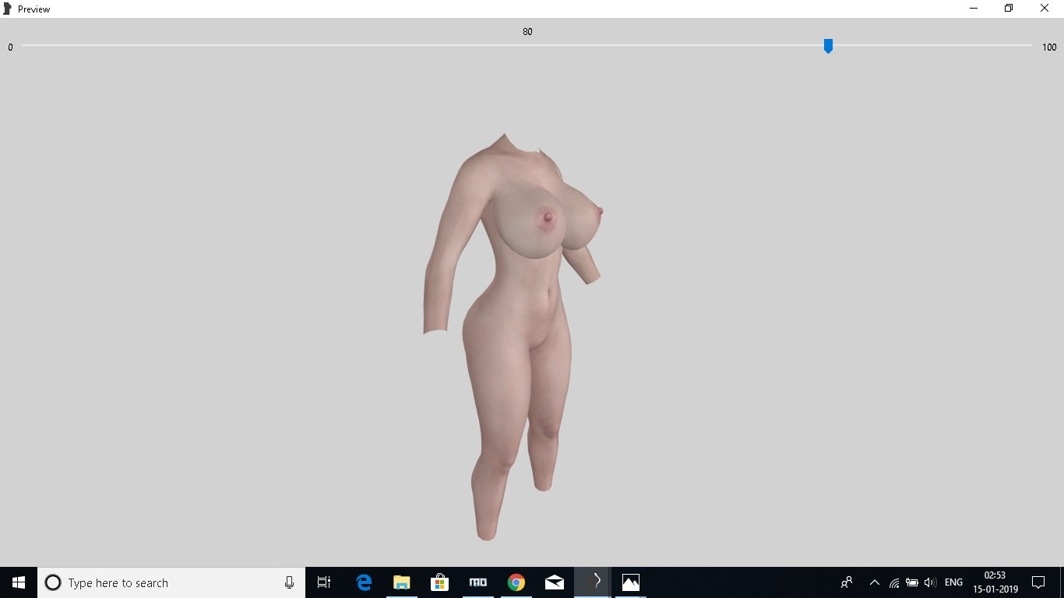Open the clock showing 02:53
The height and width of the screenshot is (598, 1064).
995,582
